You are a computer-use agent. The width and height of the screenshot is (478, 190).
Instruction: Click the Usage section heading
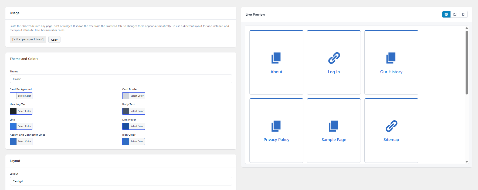[x=15, y=13]
